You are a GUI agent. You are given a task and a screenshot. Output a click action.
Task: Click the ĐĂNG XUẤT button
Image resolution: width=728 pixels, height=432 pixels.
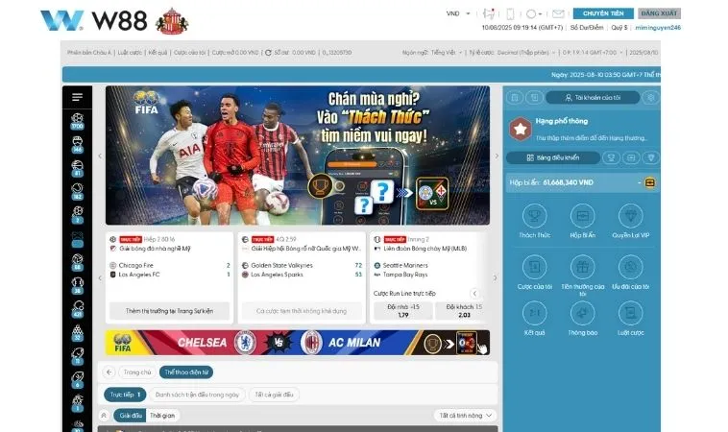659,13
